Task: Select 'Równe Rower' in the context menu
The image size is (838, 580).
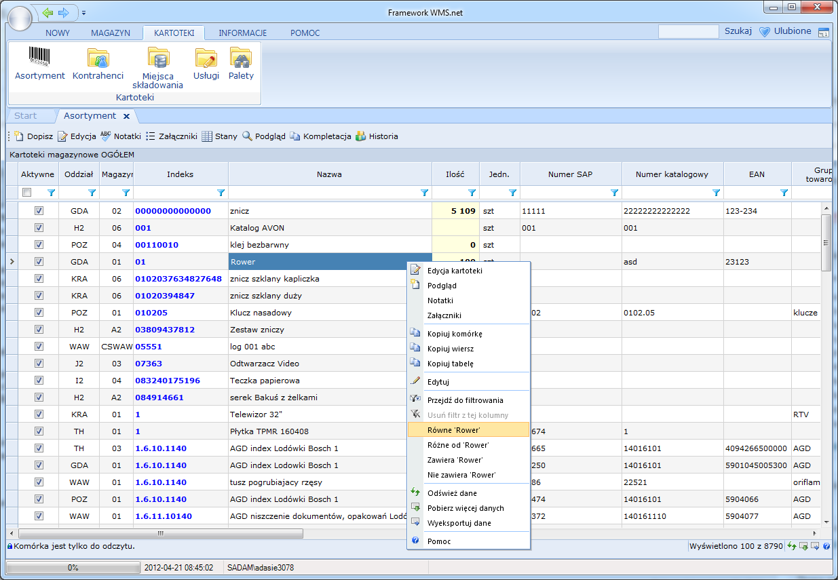Action: [454, 430]
